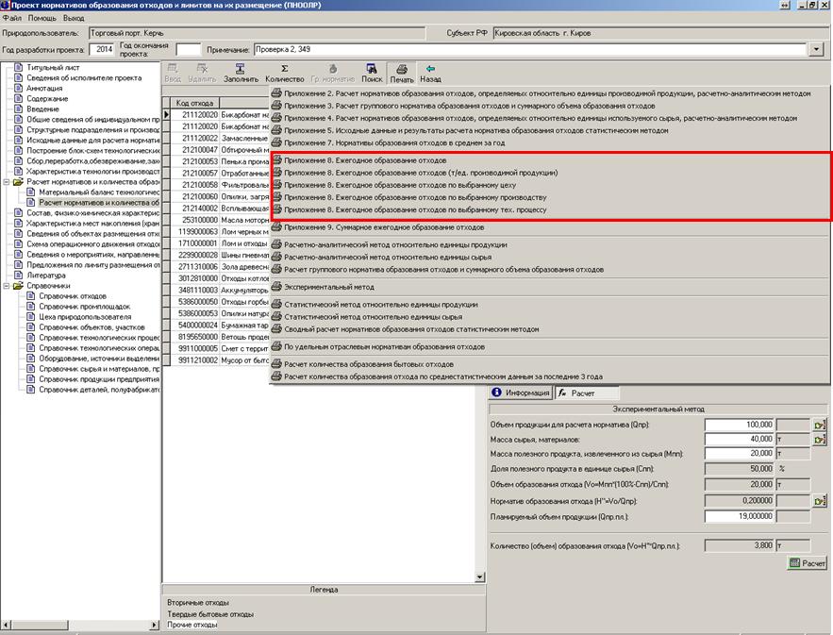This screenshot has height=635, width=833.
Task: Open the Файл menu
Action: (11, 18)
